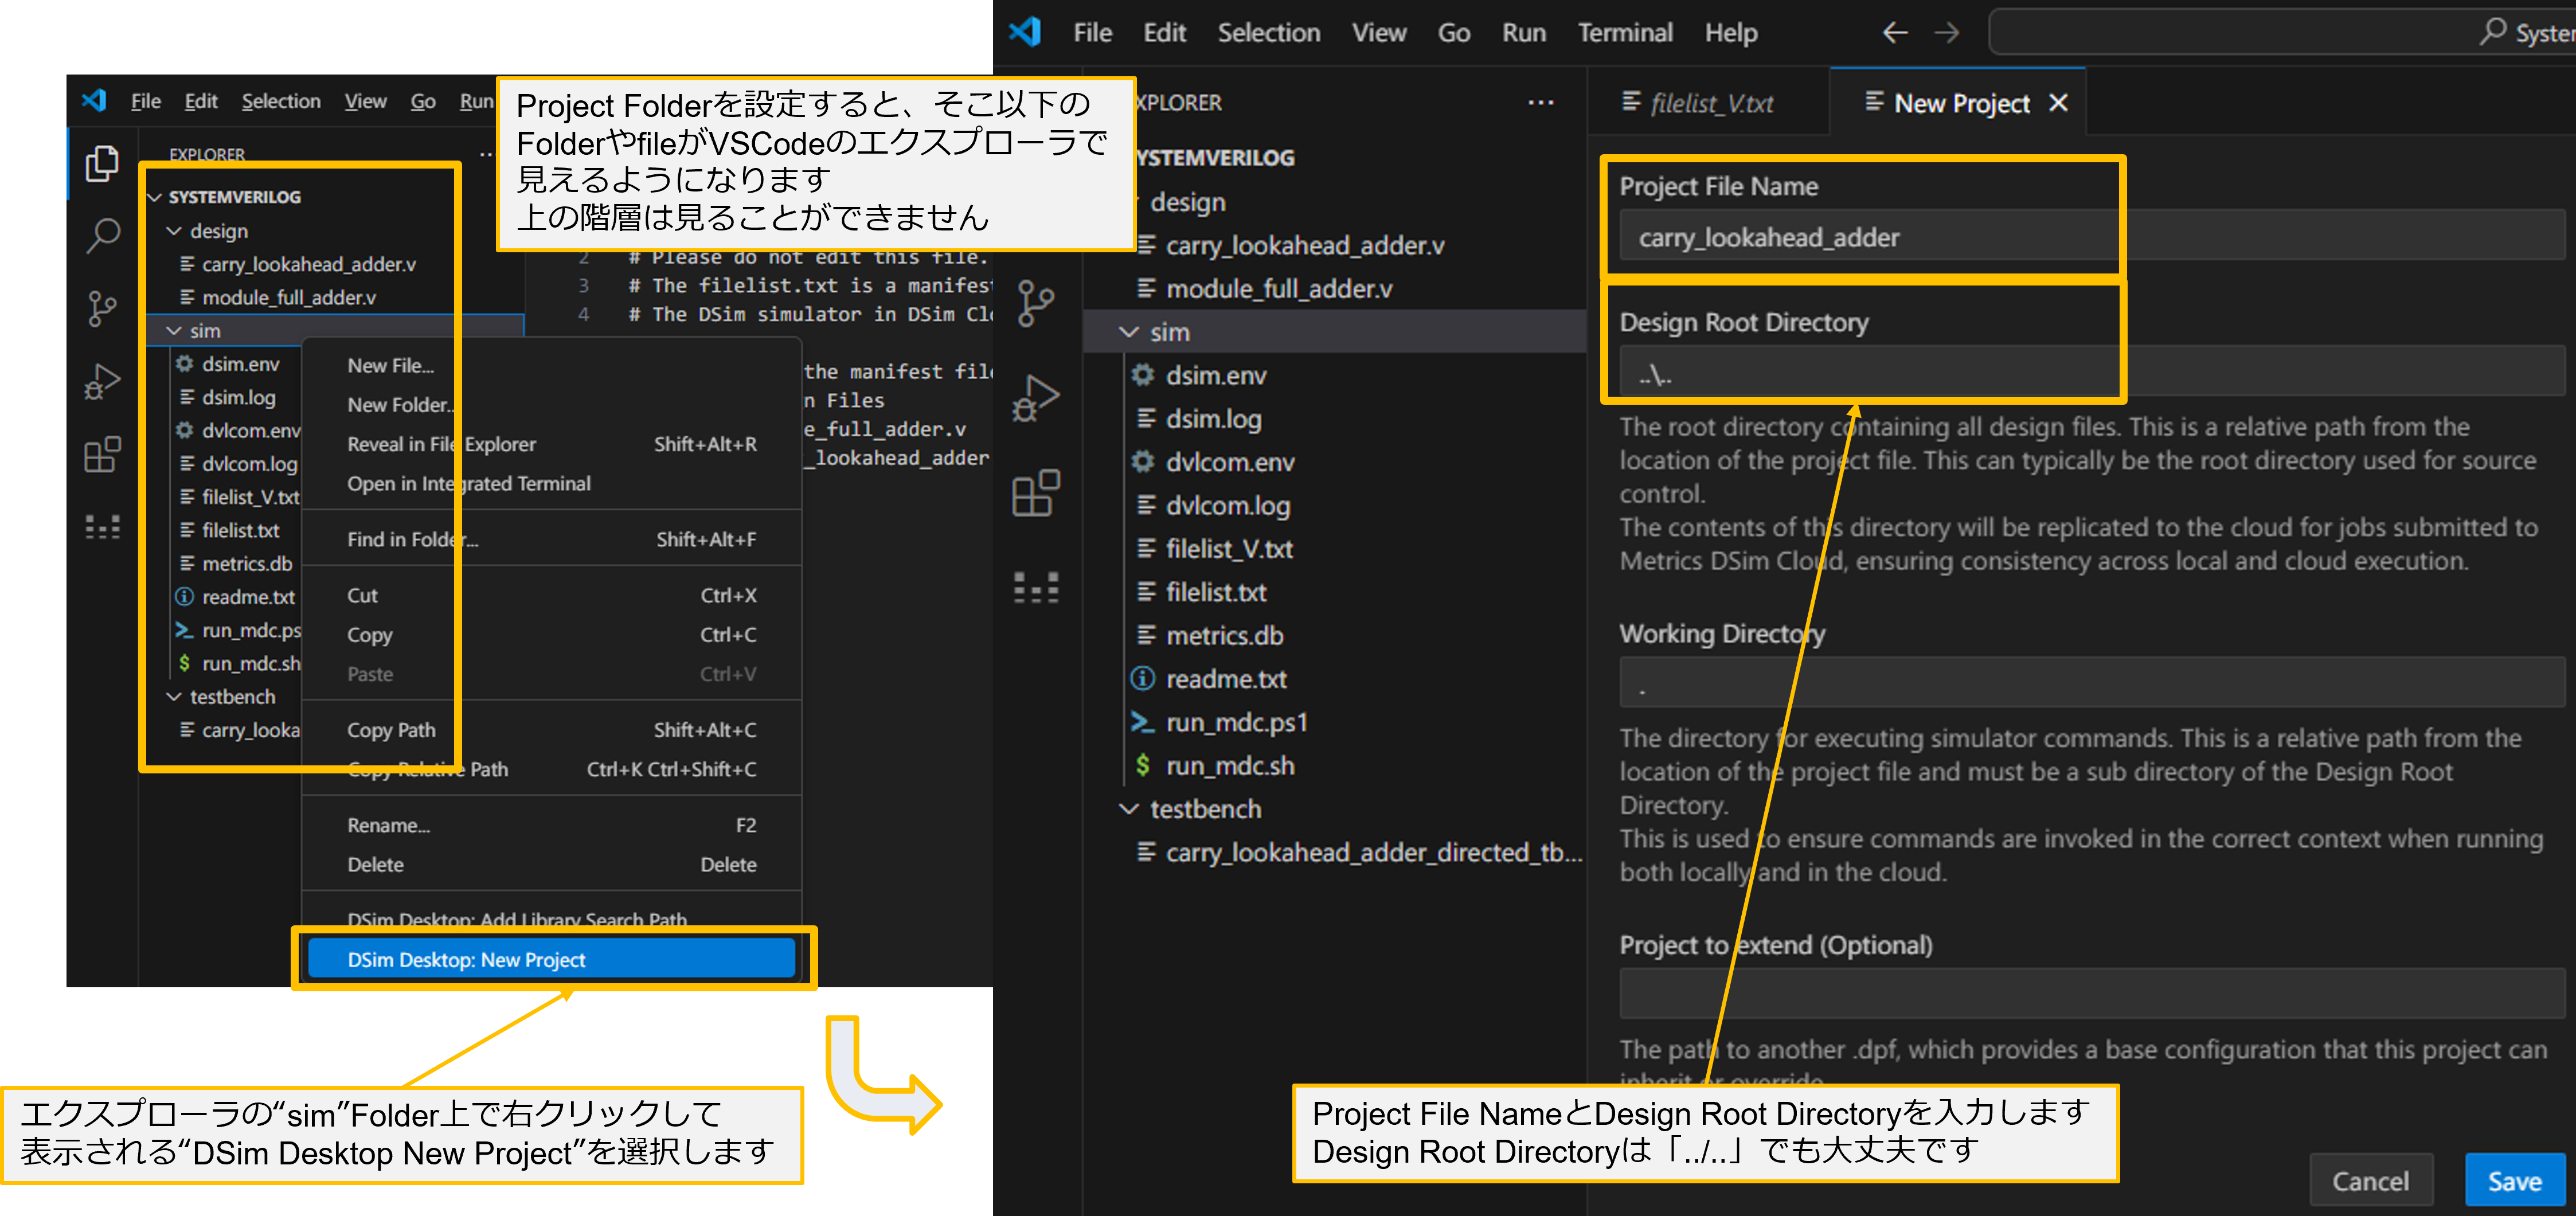
Task: Open Run and Debug icon in right window
Action: point(1036,399)
